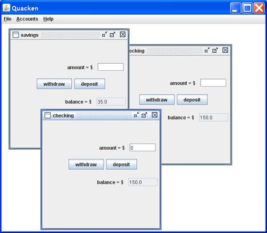The height and width of the screenshot is (233, 267).
Task: Focus the amount field in savings window
Action: tap(111, 67)
